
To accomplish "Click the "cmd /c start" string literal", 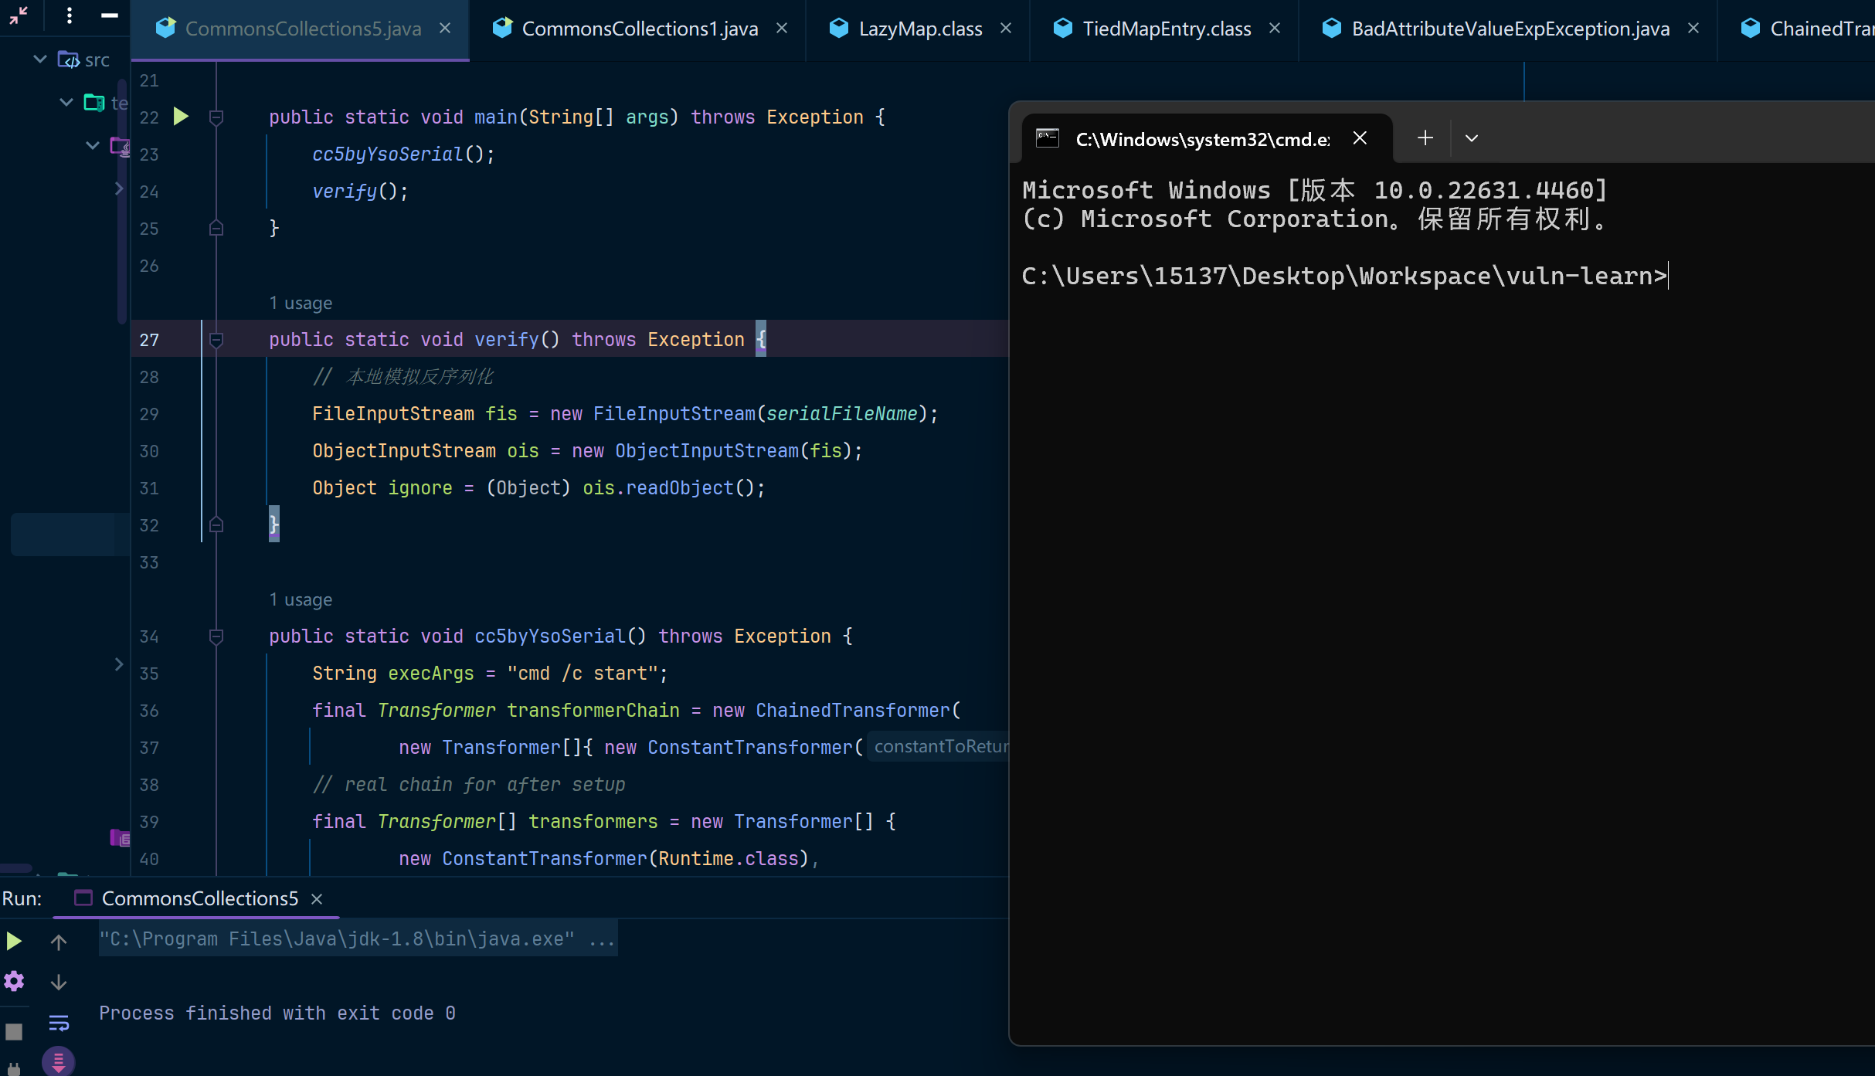I will (x=582, y=673).
